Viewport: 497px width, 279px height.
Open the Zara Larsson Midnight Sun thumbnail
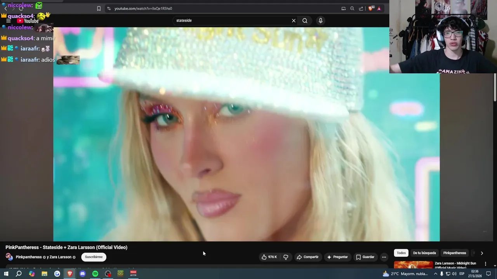click(x=413, y=265)
